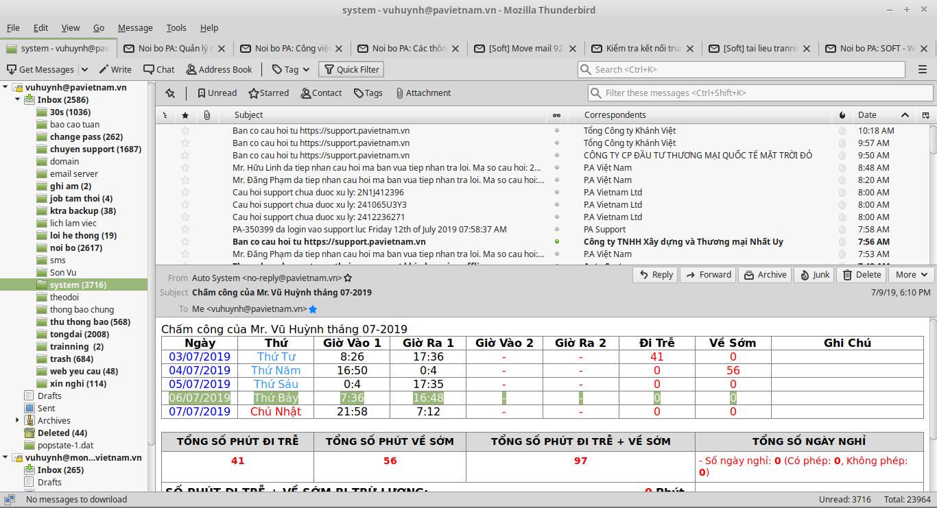Filter messages by Unread
The width and height of the screenshot is (937, 508).
coord(217,93)
